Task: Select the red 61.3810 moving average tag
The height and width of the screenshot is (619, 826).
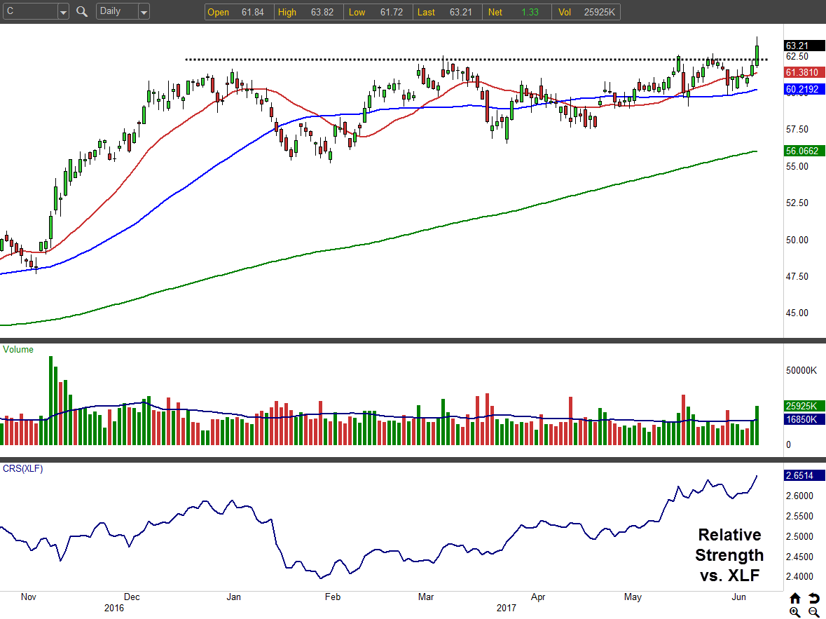Action: coord(804,73)
